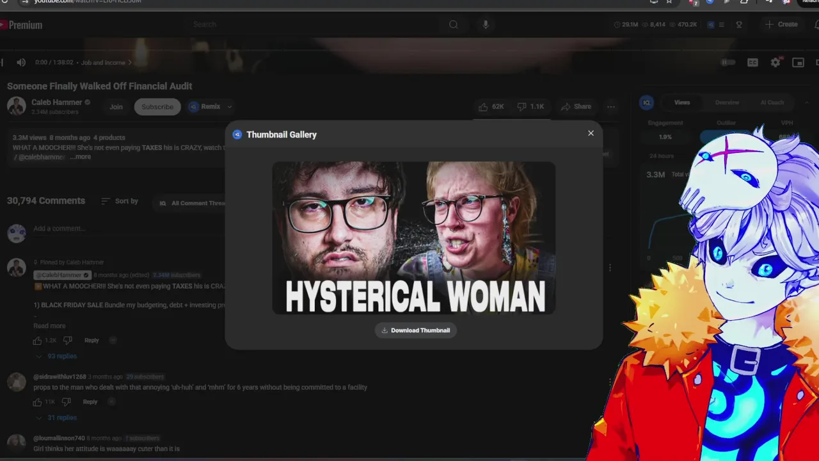Open the Hysterical Woman thumbnail preview
This screenshot has width=819, height=461.
click(414, 238)
